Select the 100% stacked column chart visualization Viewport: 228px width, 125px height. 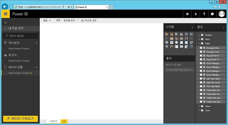coord(191,34)
